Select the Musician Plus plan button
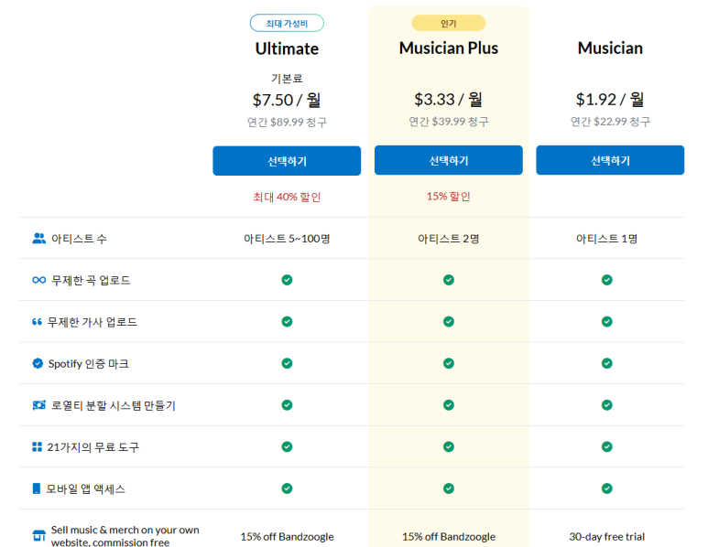The image size is (708, 547). 449,160
